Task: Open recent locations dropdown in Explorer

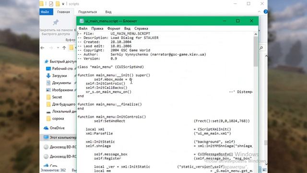Action: point(58,48)
